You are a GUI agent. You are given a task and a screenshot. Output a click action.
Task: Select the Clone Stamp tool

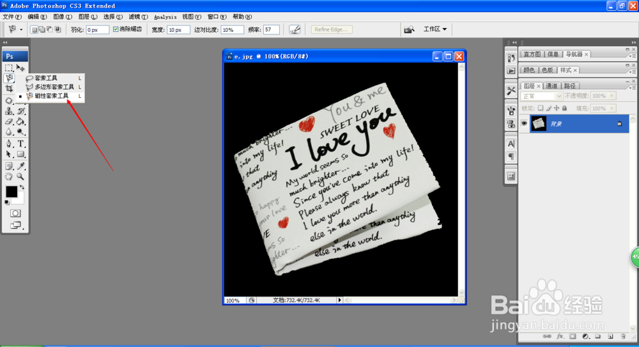click(8, 111)
